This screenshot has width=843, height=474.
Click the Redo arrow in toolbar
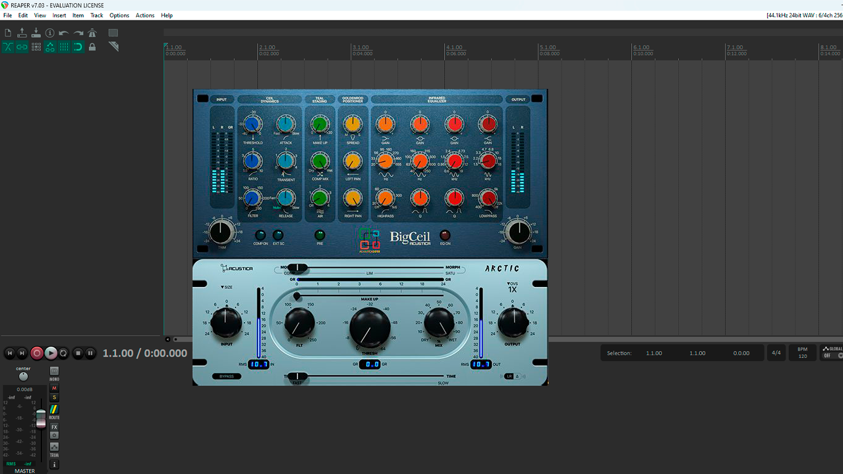(78, 33)
